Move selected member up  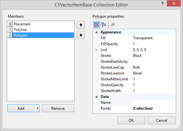(81, 25)
